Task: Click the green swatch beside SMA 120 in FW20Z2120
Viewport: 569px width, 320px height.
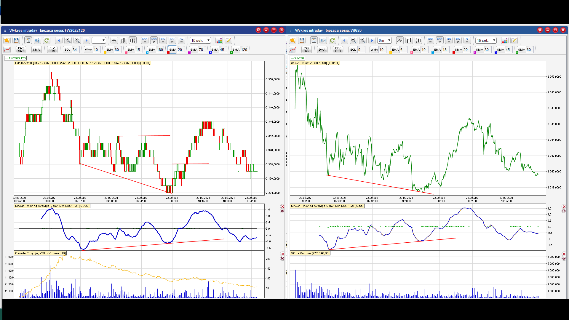Action: click(231, 52)
